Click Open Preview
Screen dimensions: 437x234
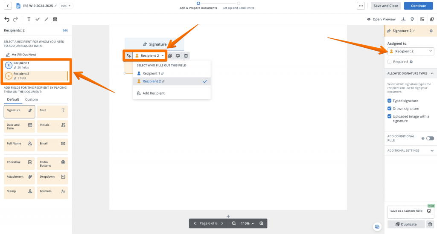coord(381,19)
